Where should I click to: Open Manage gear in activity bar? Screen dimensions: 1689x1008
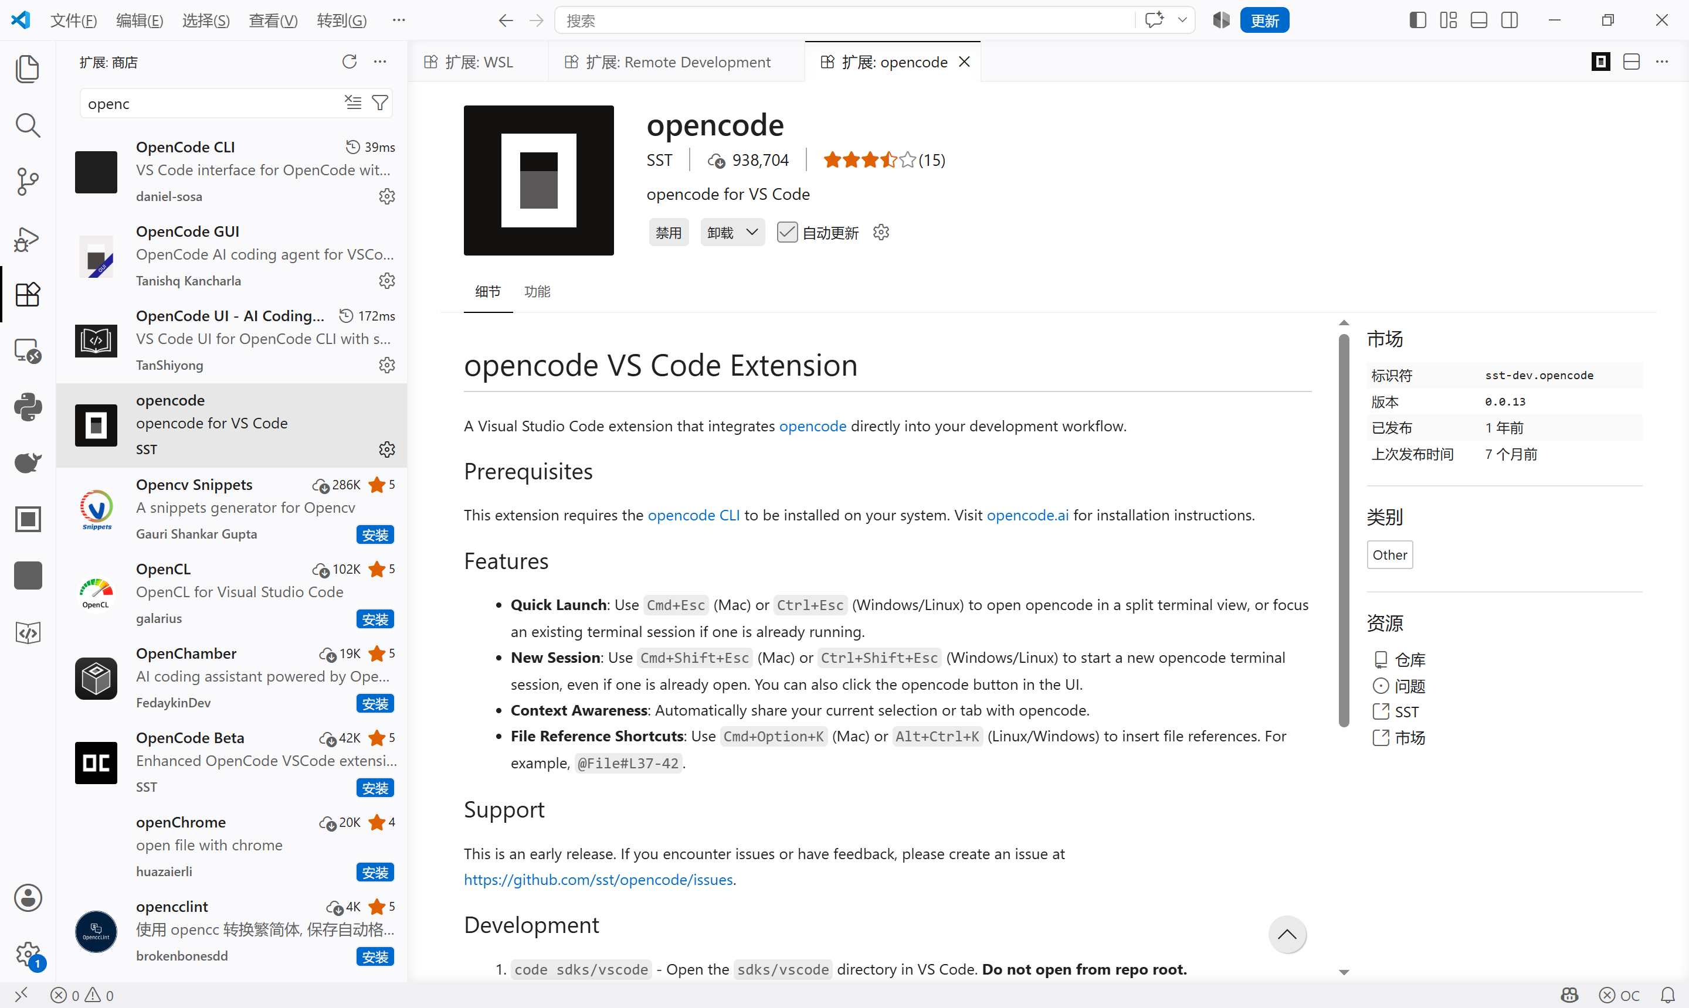pos(27,954)
